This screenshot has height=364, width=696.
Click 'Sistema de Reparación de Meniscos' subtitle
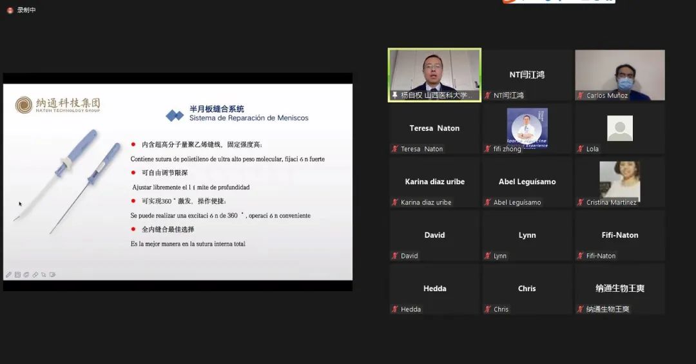249,118
